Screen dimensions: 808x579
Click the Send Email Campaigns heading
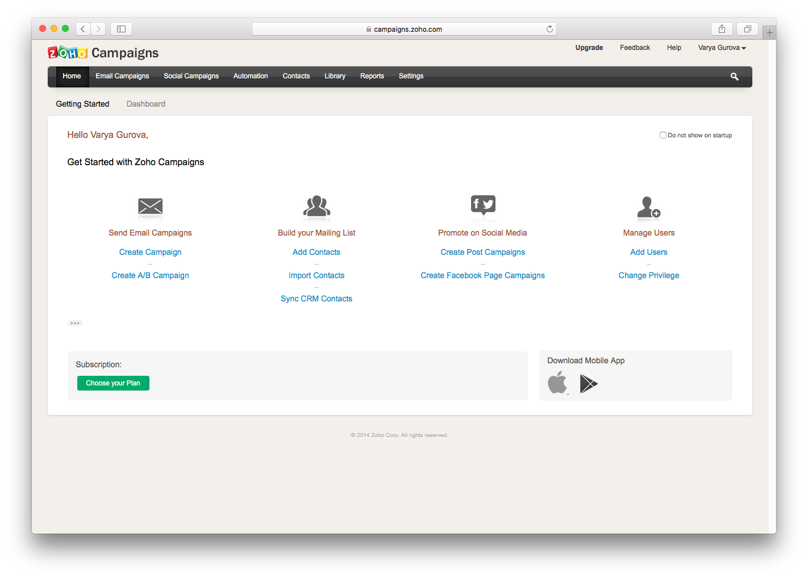click(150, 233)
